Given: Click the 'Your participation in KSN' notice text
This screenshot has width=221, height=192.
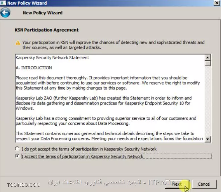Looking at the screenshot, I should [114, 45].
